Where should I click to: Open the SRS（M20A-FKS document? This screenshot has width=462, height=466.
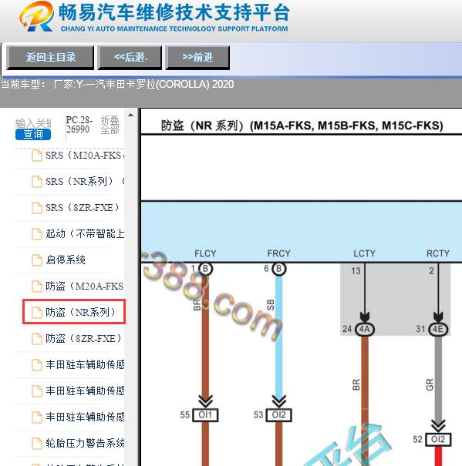pyautogui.click(x=85, y=155)
